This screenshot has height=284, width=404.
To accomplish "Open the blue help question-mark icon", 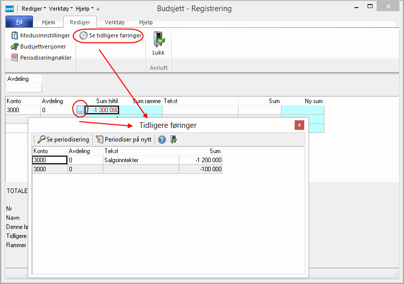I will point(162,139).
